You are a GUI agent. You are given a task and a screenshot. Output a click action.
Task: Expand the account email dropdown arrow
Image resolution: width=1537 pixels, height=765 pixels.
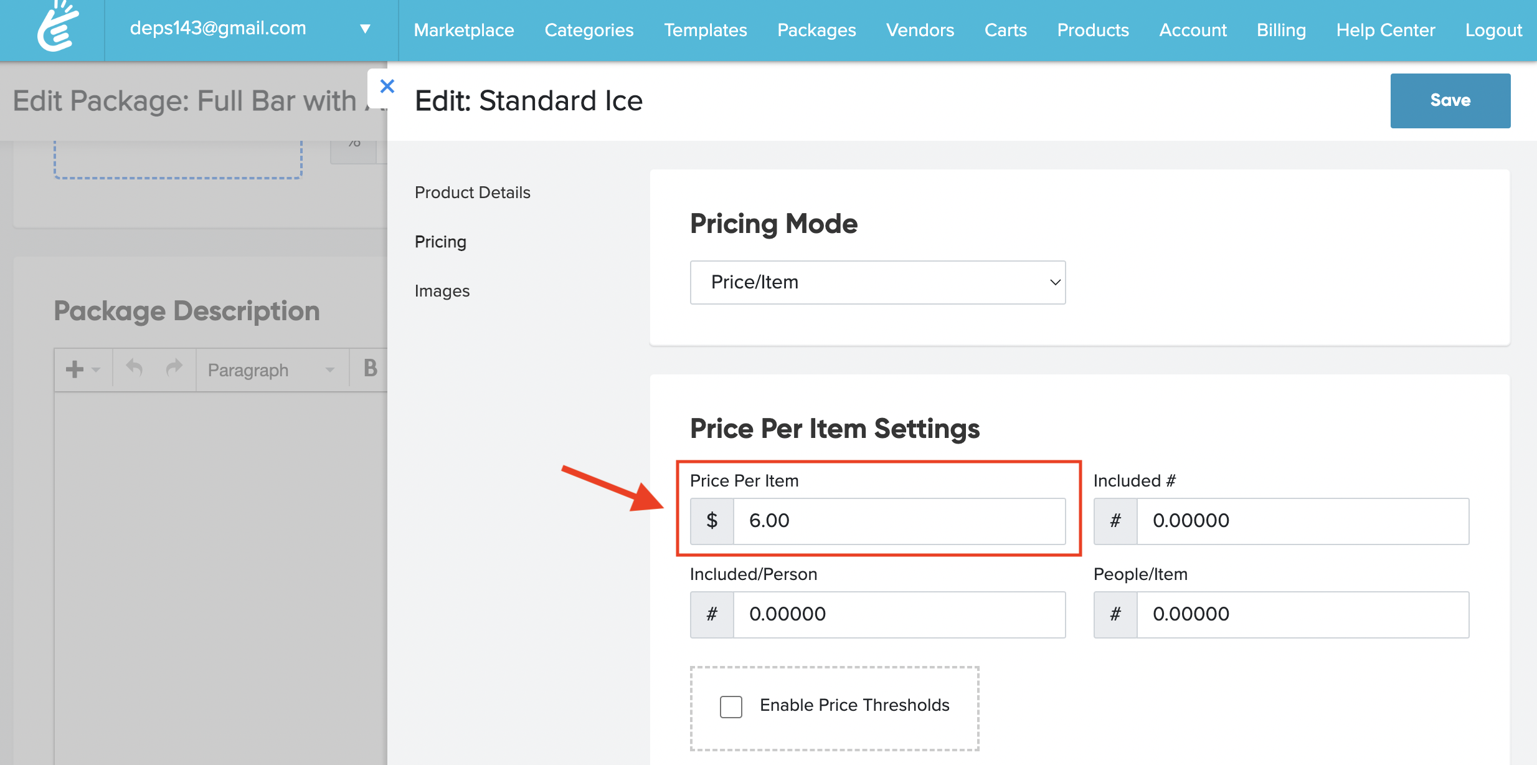pyautogui.click(x=366, y=29)
